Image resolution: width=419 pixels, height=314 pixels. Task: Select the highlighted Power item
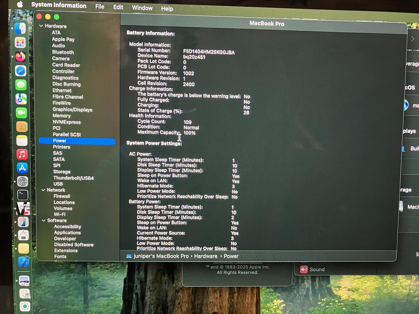(77, 141)
